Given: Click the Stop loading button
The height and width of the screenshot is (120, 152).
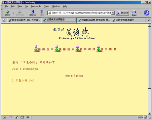Looking at the screenshot, I should click(42, 13).
